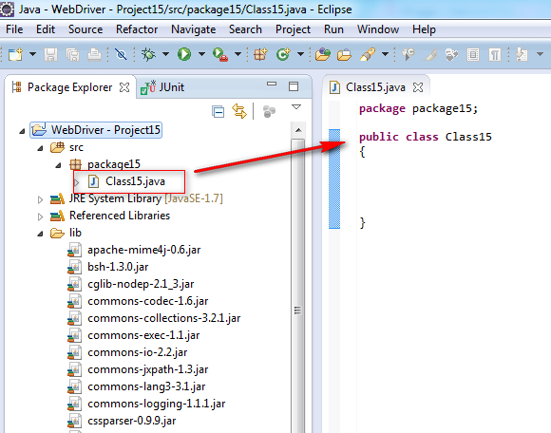The width and height of the screenshot is (551, 433).
Task: Open the External Tools dropdown arrow
Action: pyautogui.click(x=237, y=54)
